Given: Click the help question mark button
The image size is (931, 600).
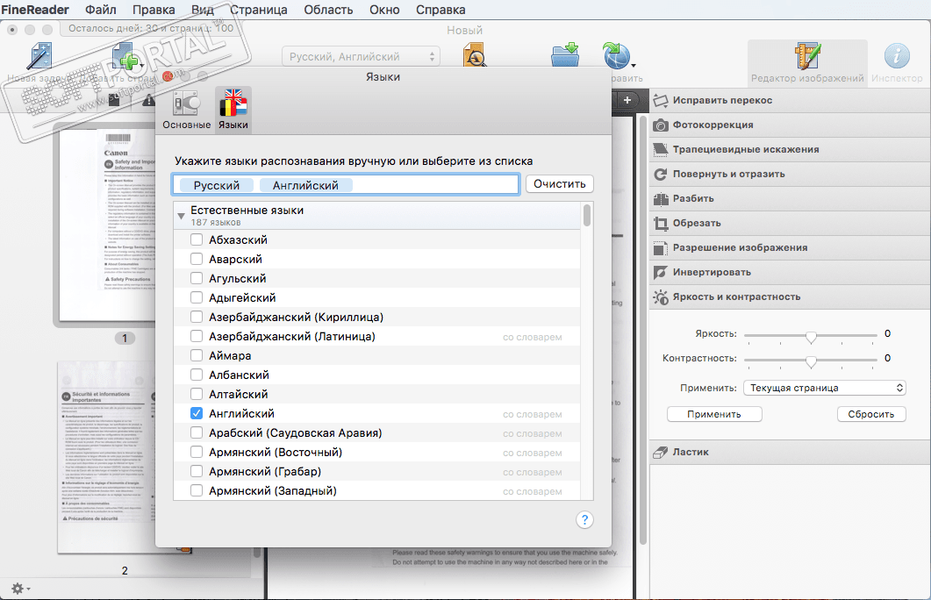Looking at the screenshot, I should pos(584,520).
